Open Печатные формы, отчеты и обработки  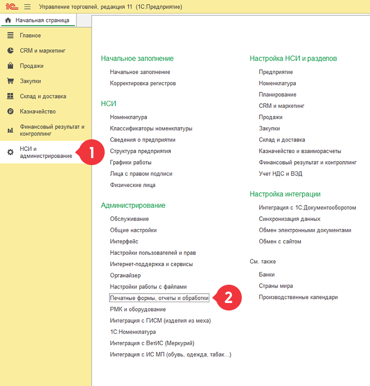pos(159,298)
